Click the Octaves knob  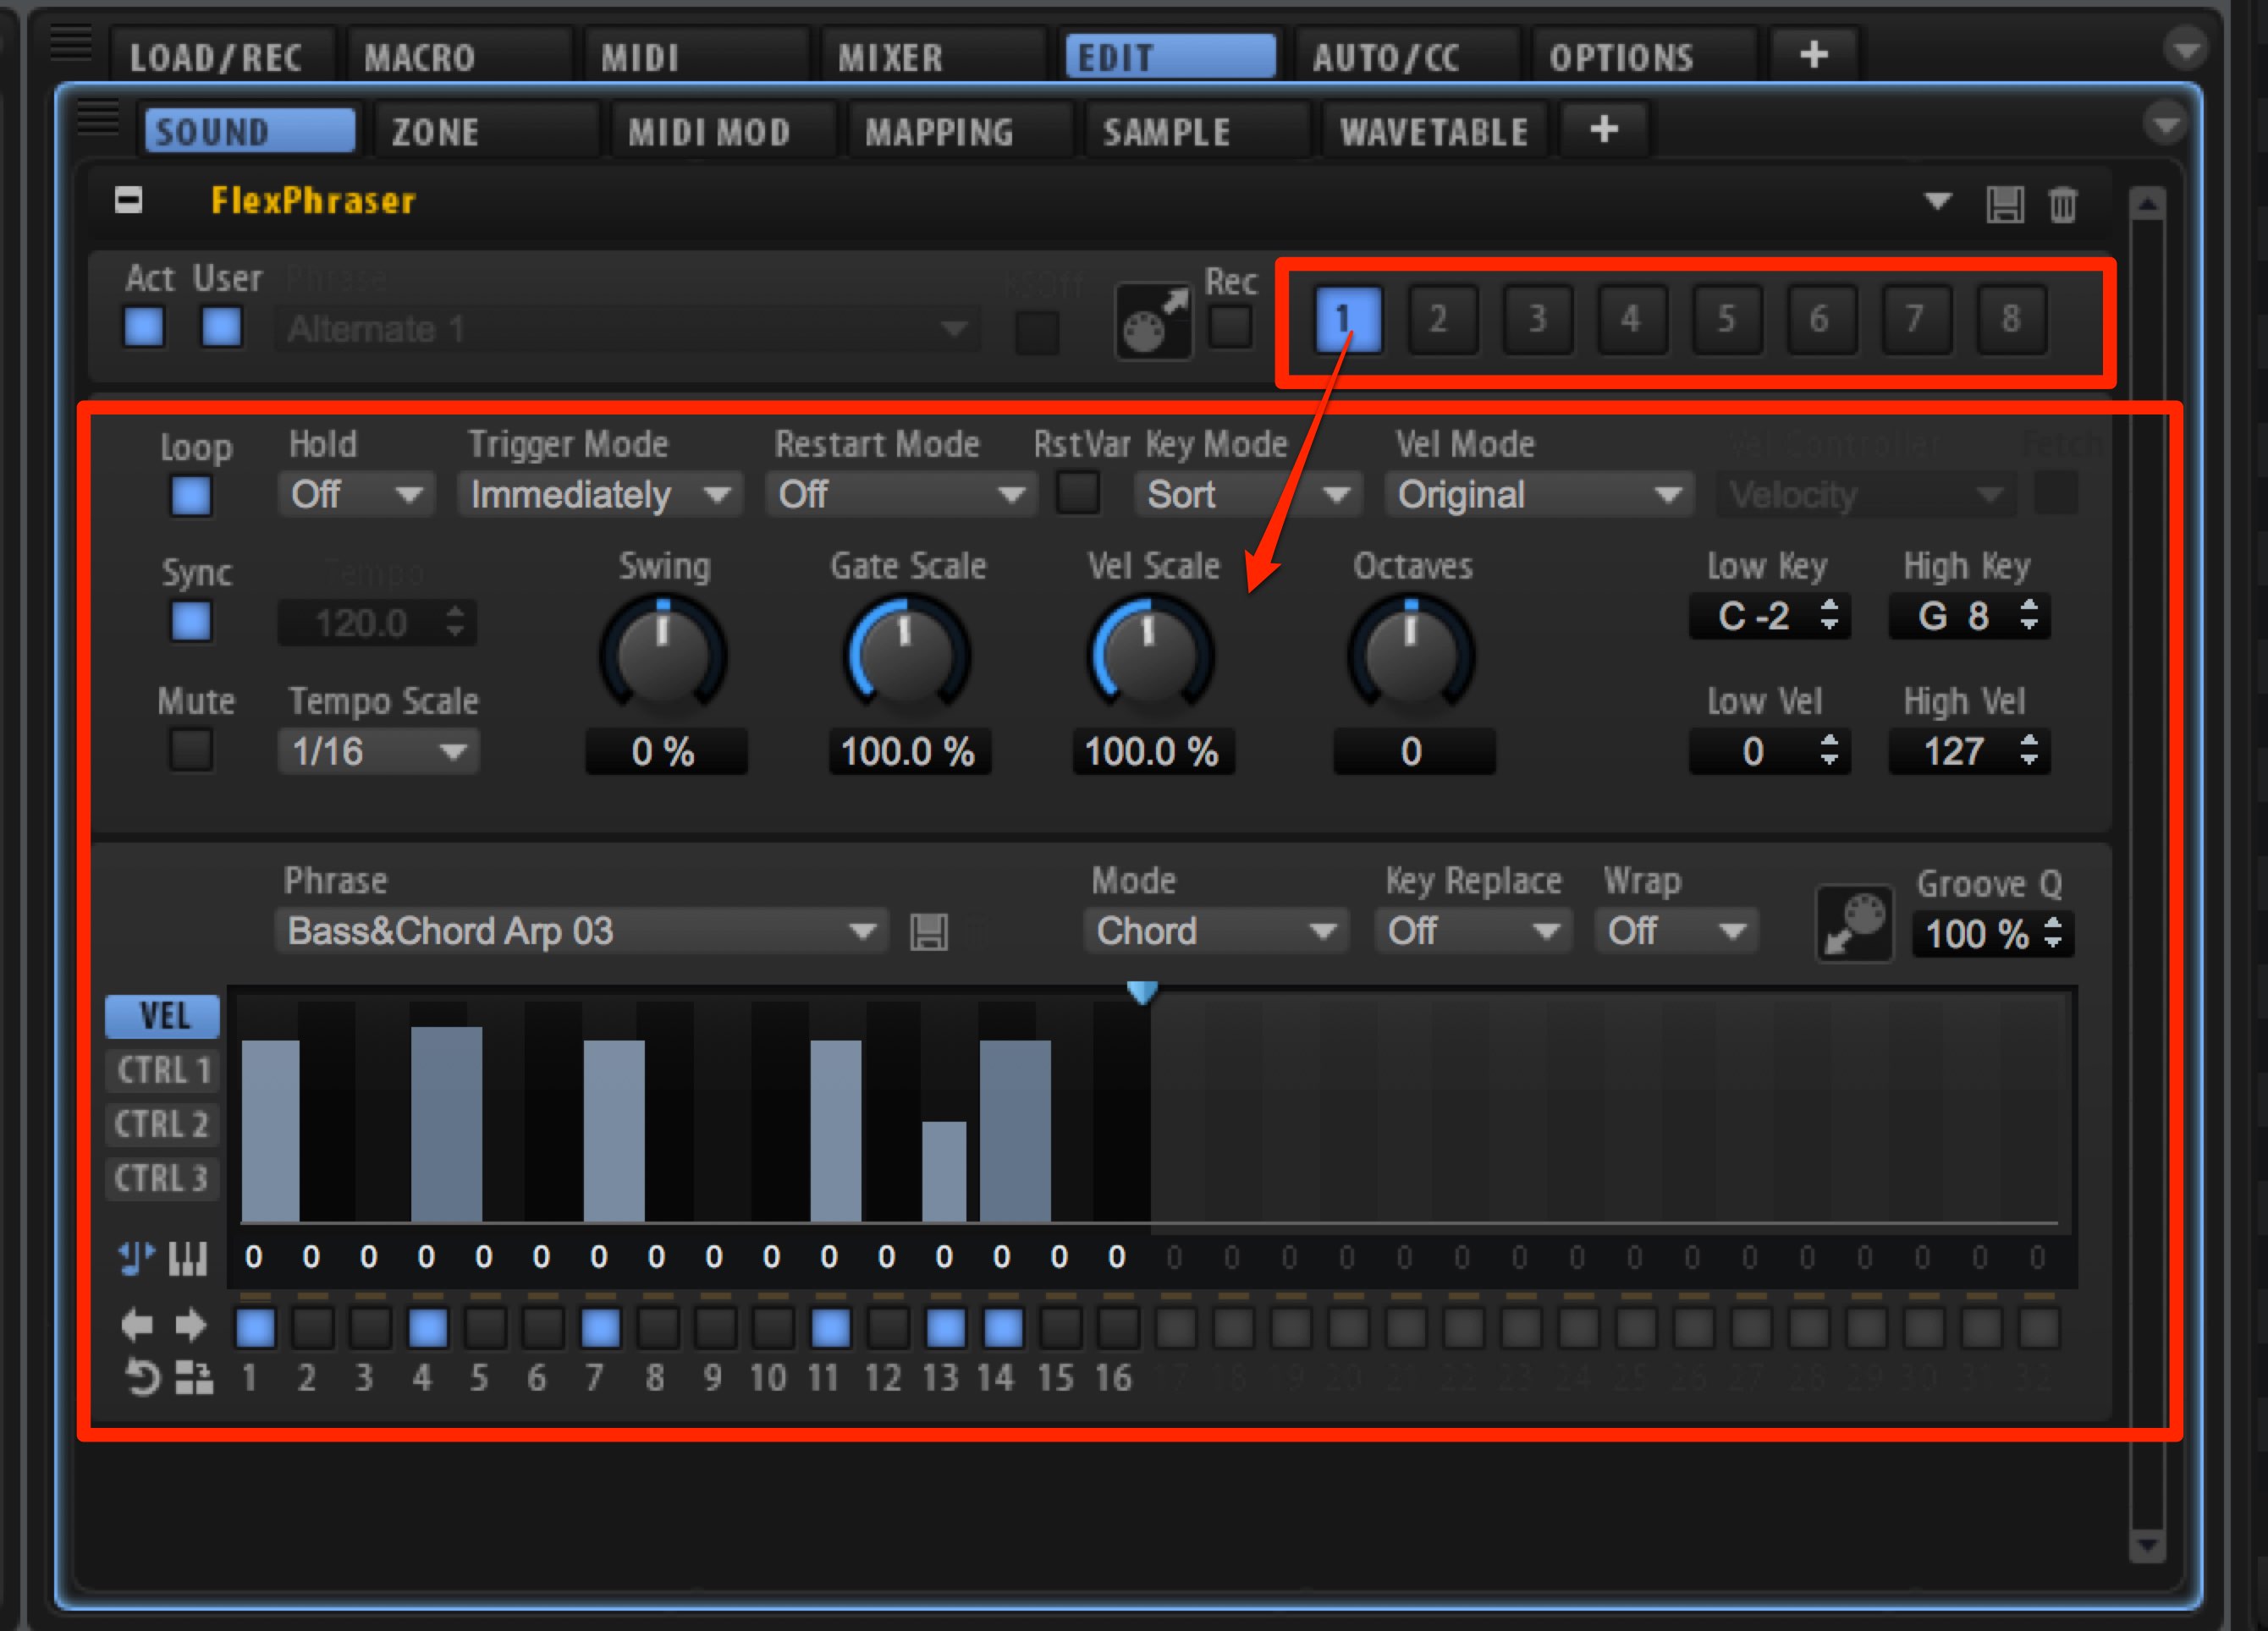click(x=1411, y=655)
